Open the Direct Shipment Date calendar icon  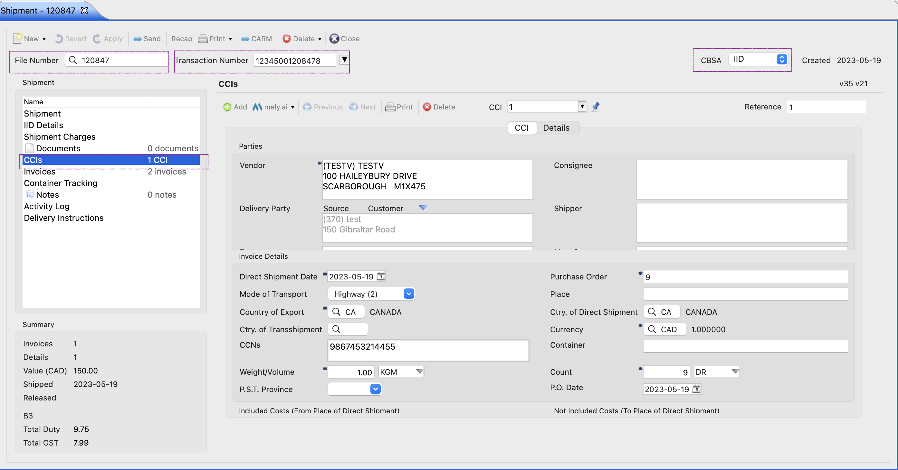381,276
